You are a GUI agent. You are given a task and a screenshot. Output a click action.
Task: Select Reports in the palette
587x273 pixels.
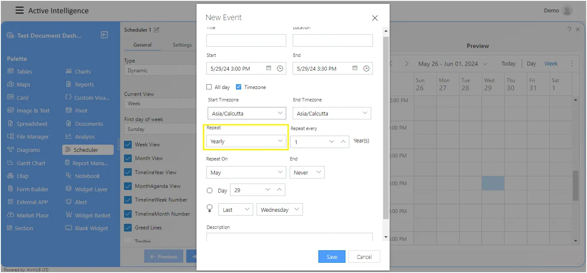(x=80, y=84)
